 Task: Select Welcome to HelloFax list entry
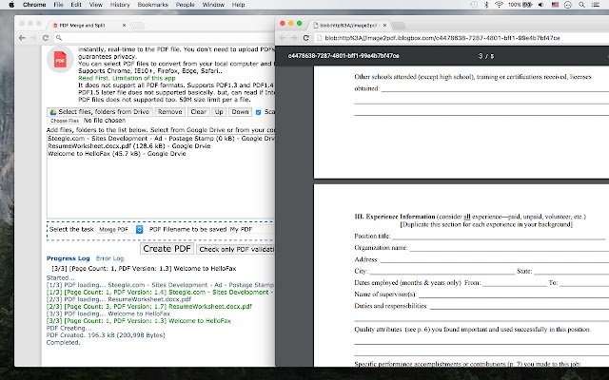[116, 154]
